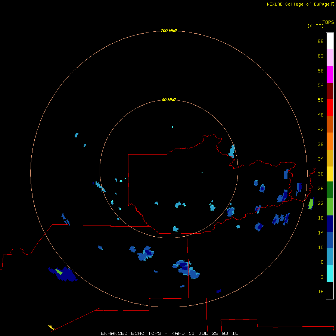
Task: Select the KAPD 11 JUL 25 03:10 timestamp
Action: pyautogui.click(x=205, y=333)
